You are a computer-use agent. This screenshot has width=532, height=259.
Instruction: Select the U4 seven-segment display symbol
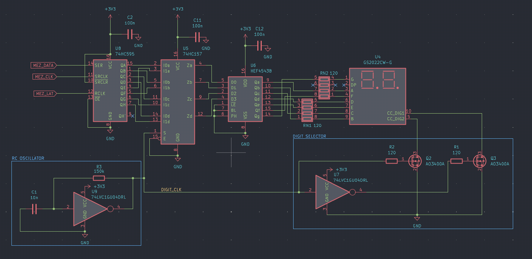tap(377, 96)
